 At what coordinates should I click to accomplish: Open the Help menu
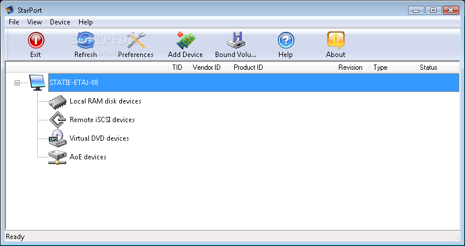click(x=85, y=22)
